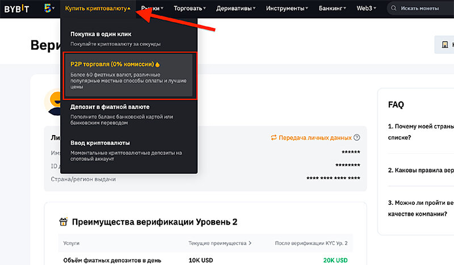The height and width of the screenshot is (265, 454).
Task: Click the FAQ heading
Action: click(396, 104)
